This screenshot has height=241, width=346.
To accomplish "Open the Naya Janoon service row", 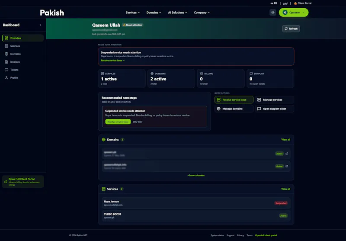I will tap(196, 203).
